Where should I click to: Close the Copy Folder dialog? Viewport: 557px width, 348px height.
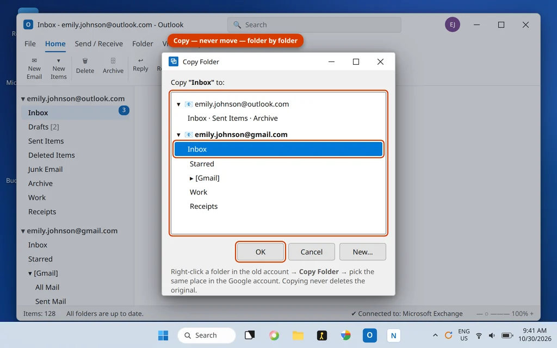pyautogui.click(x=380, y=62)
